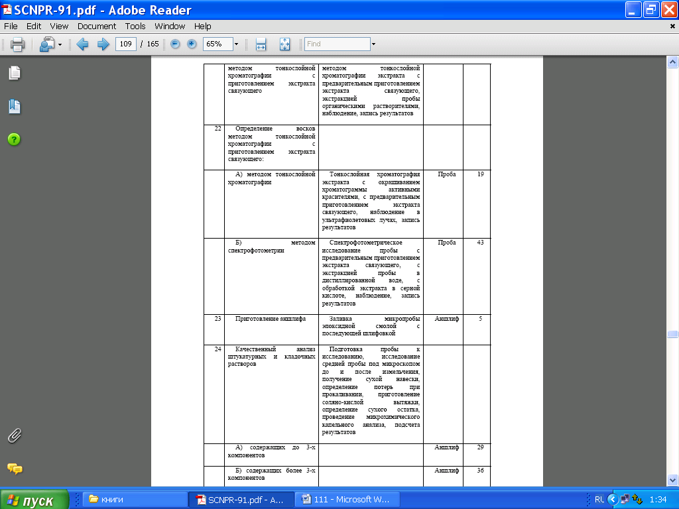
Task: Switch to 111 - Microsoft Word taskbar button
Action: pyautogui.click(x=347, y=500)
